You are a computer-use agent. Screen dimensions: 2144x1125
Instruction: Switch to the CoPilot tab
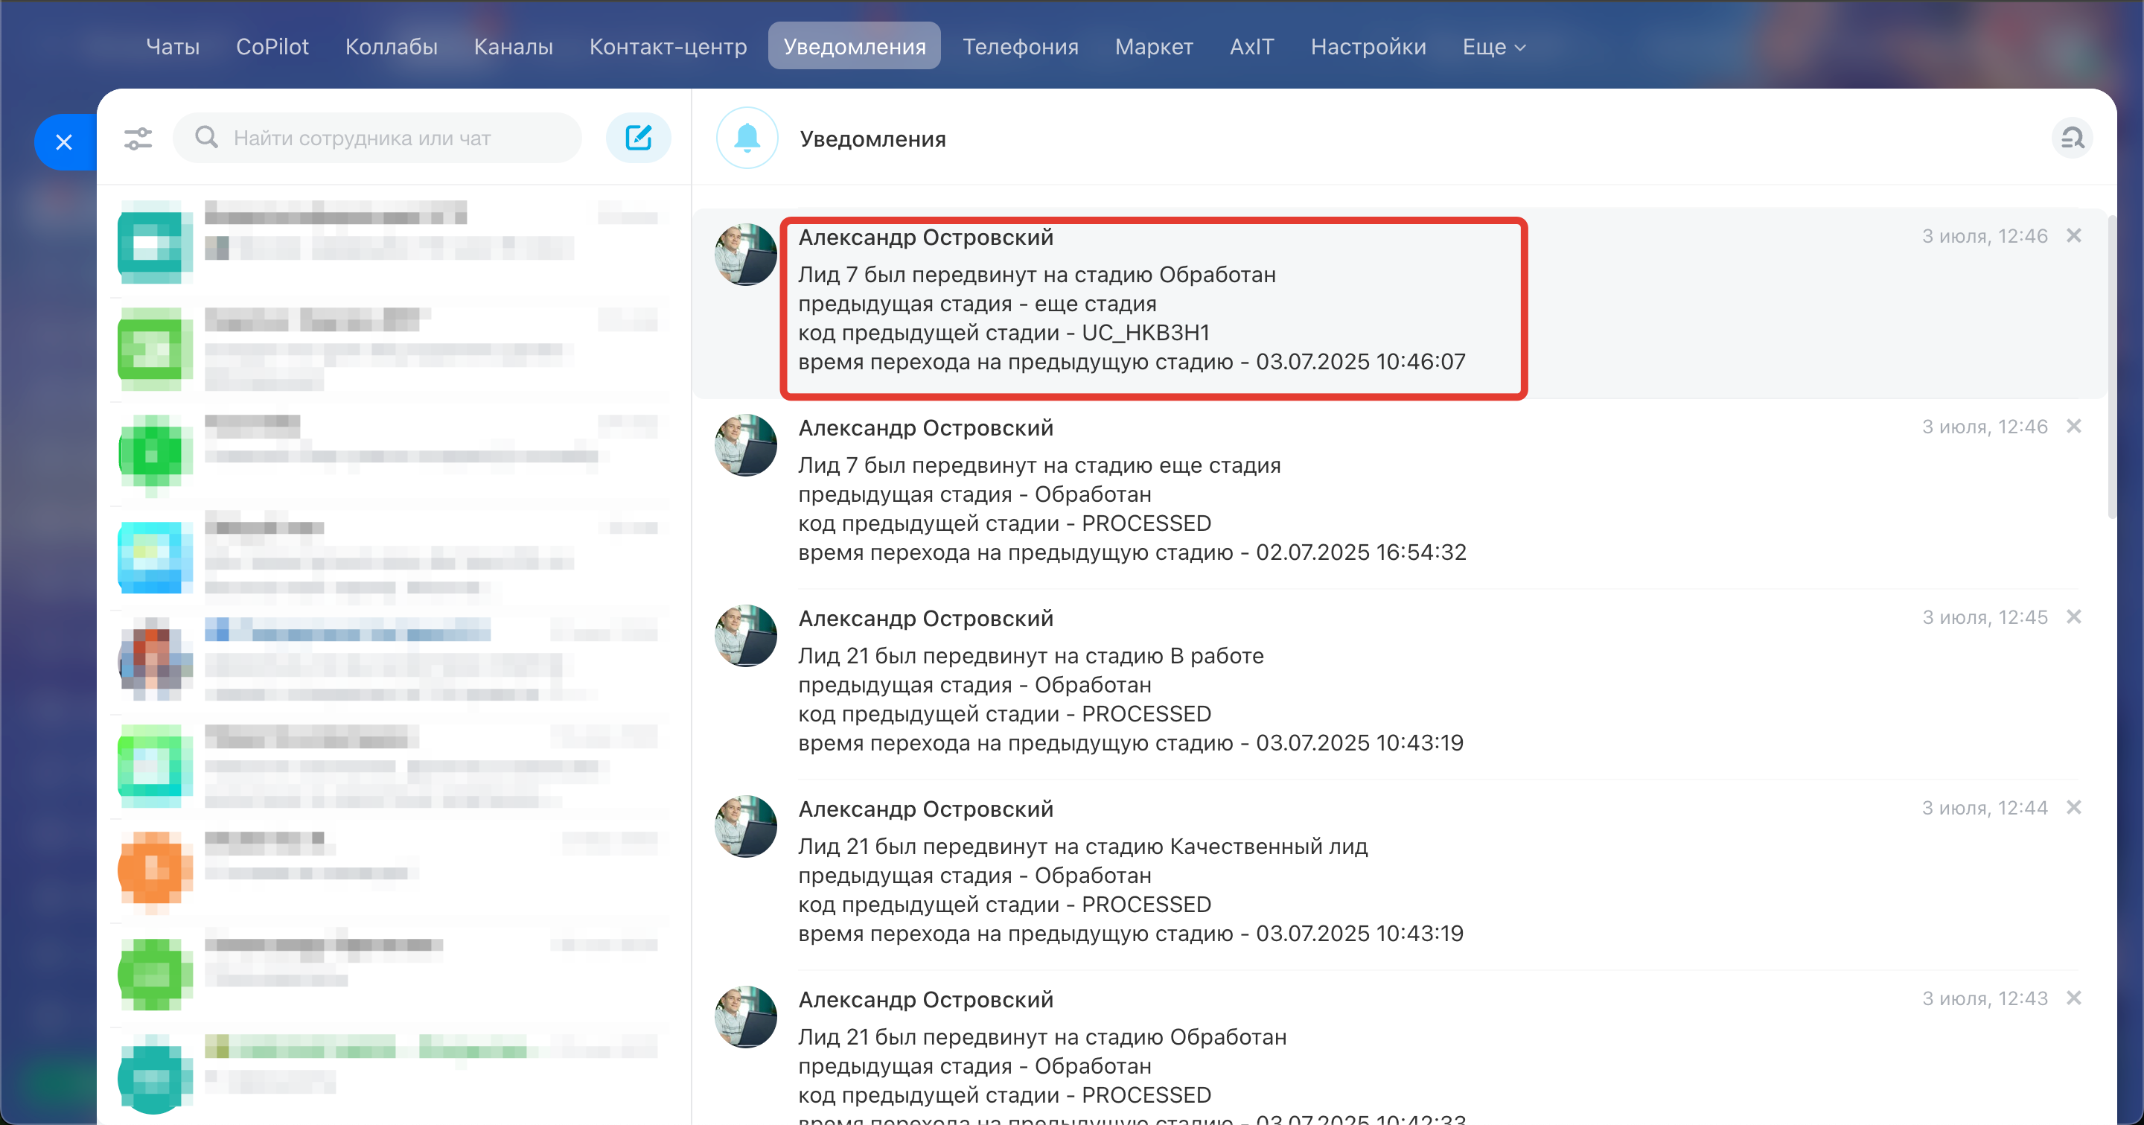click(272, 47)
